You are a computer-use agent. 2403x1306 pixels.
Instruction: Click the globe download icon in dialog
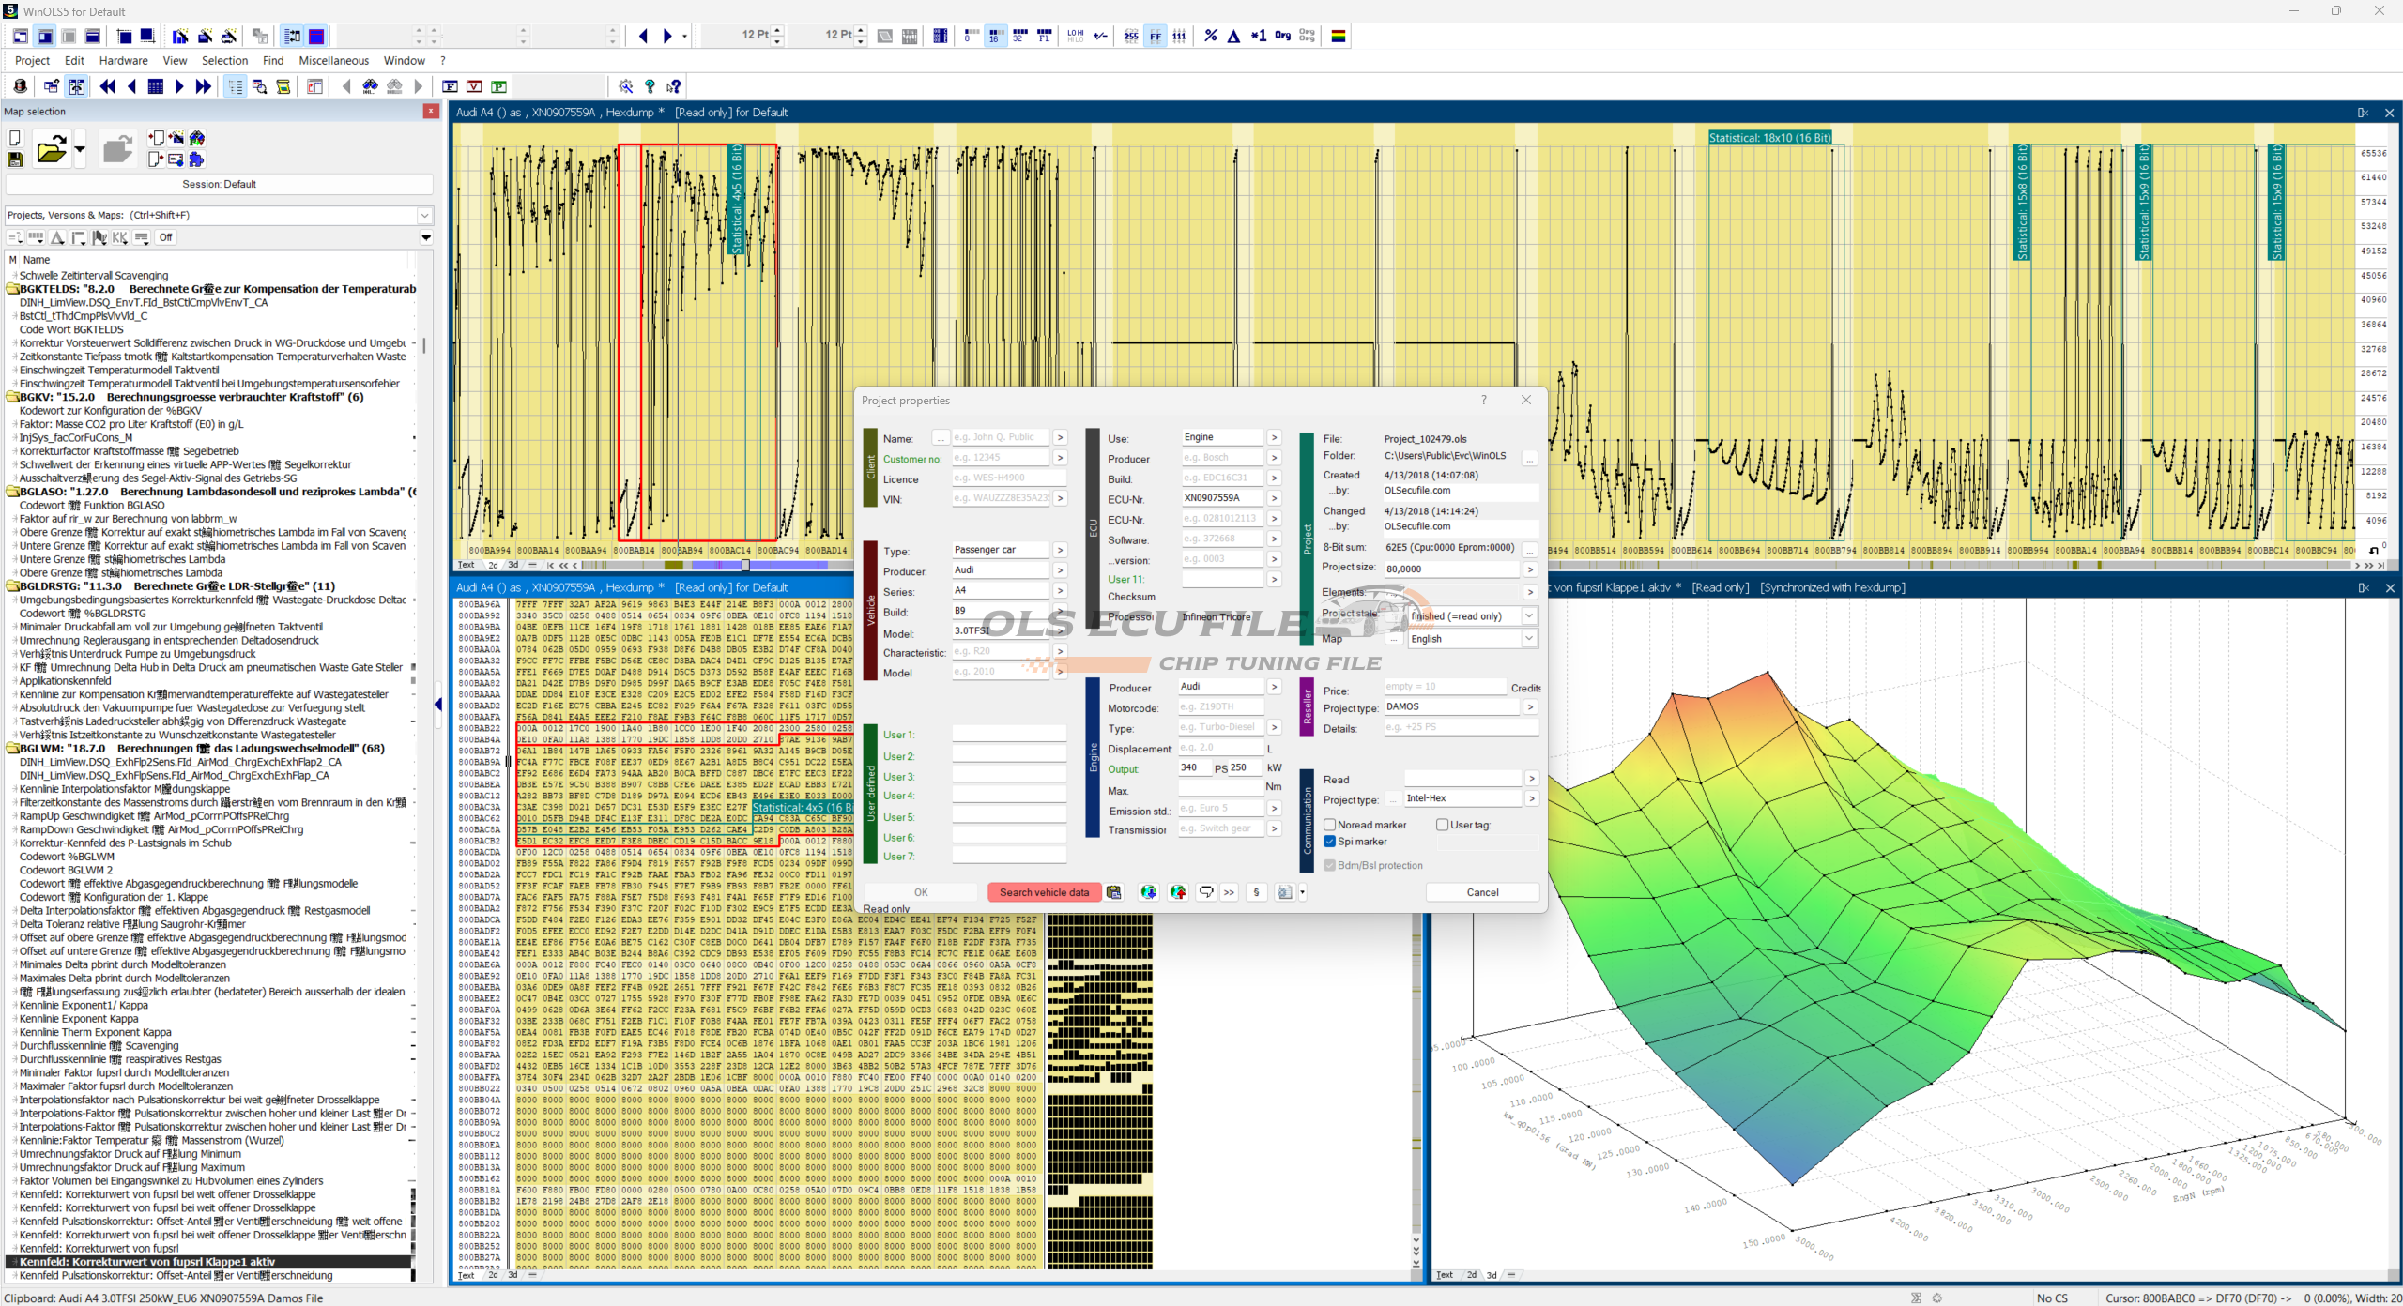click(1148, 892)
